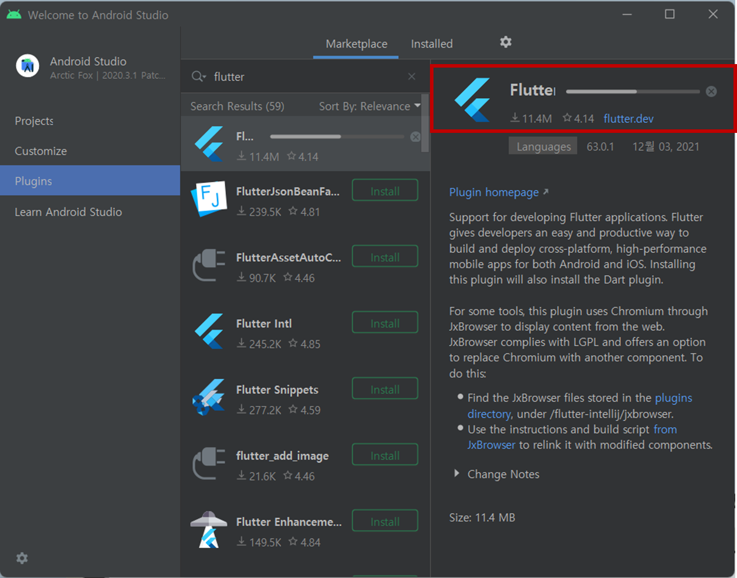Click the plugin search input field
The image size is (737, 578).
(x=306, y=76)
